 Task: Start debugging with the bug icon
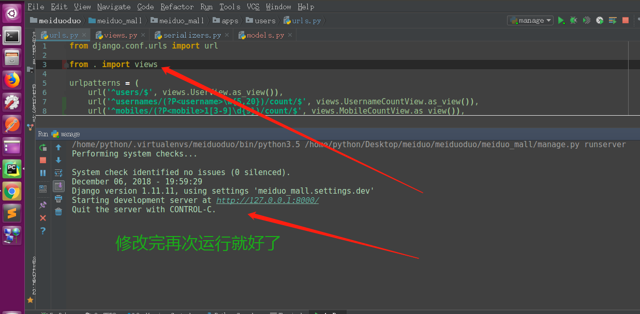point(573,20)
